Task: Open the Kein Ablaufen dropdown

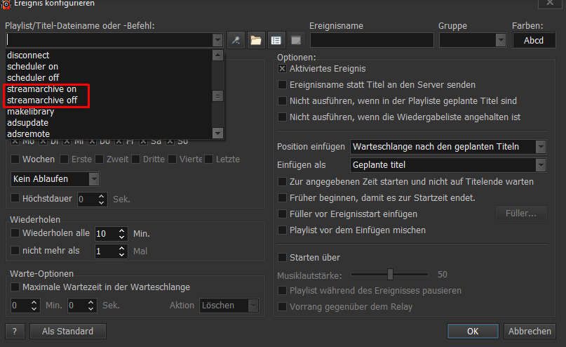Action: 94,178
